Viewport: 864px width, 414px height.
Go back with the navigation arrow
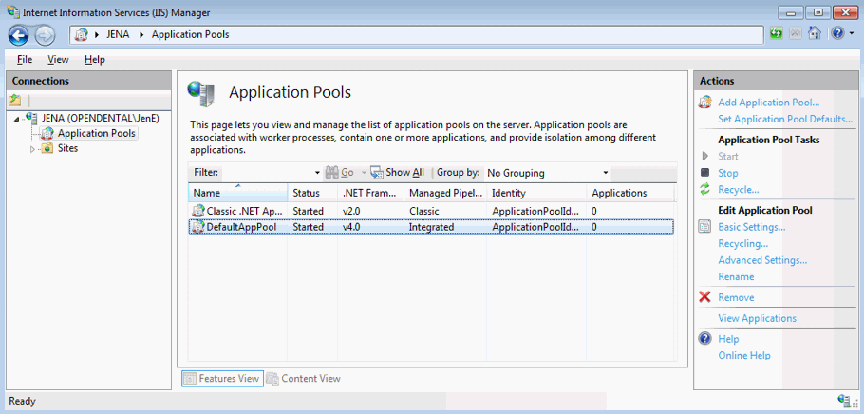click(19, 35)
